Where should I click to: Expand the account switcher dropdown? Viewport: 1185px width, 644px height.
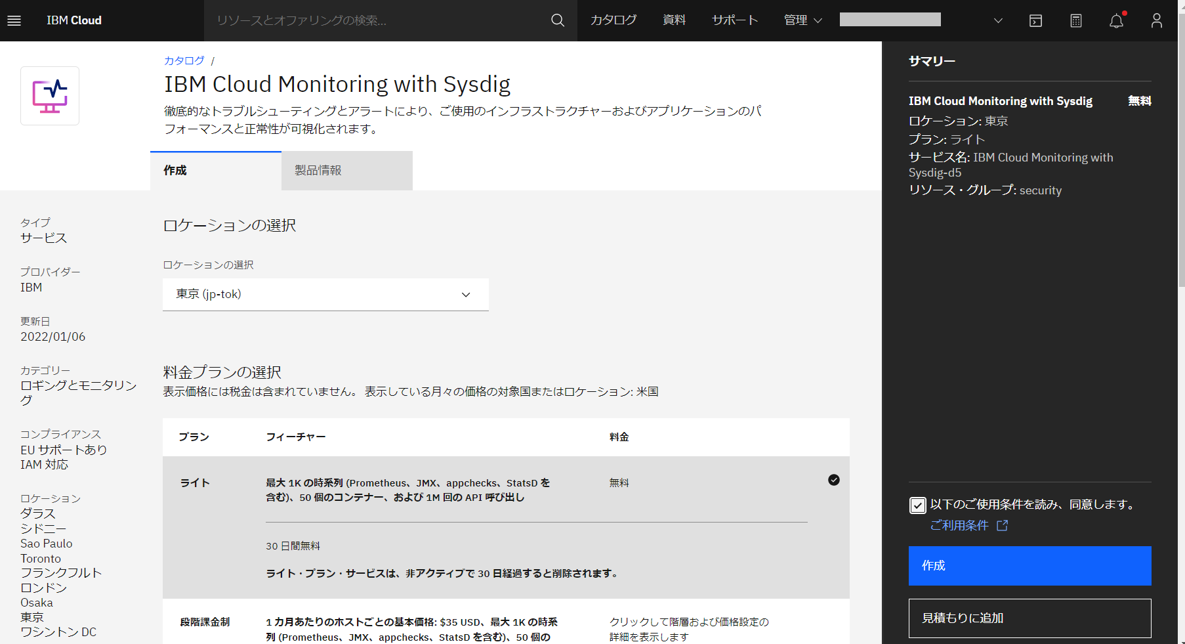coord(998,20)
